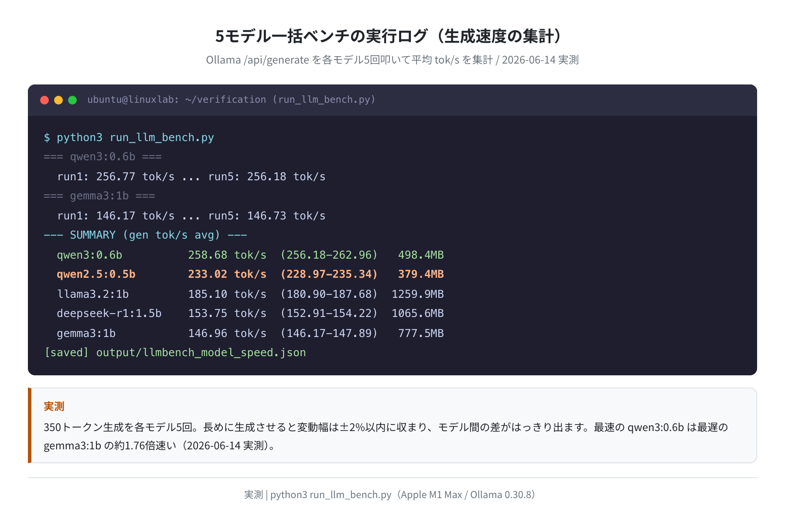
Task: Click the subtitle mentioning Ollama /api/generate
Action: 392,60
